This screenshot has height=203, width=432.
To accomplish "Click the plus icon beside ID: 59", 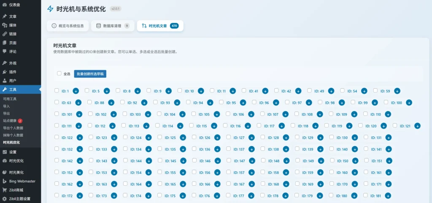I will tap(397, 91).
